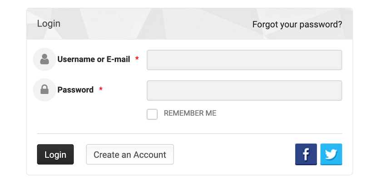The image size is (386, 182).
Task: Click the user silhouette icon beside Username
Action: pos(45,59)
